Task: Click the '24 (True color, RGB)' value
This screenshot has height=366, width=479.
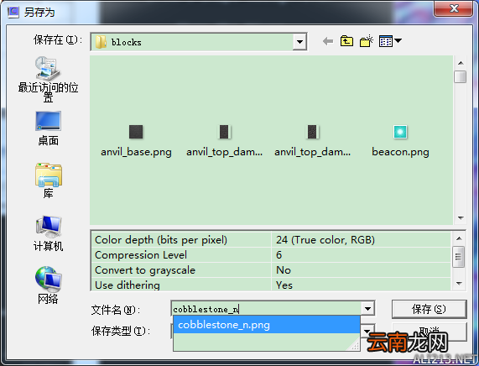Action: point(325,240)
